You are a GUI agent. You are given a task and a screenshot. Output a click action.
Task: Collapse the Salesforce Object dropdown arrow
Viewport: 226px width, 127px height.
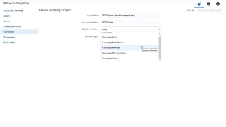click(159, 29)
